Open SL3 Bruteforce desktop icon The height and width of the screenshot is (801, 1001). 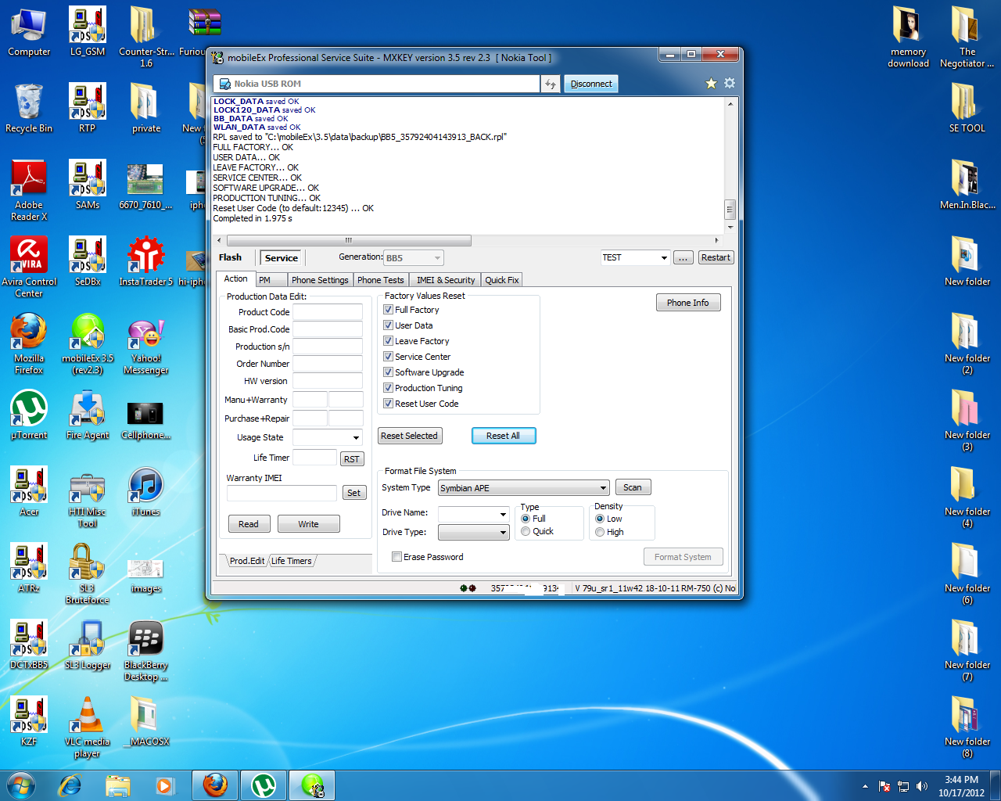(88, 574)
